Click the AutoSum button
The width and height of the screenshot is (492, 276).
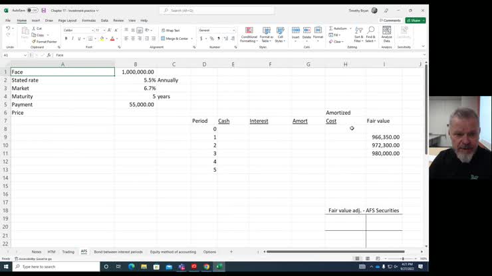pos(338,29)
